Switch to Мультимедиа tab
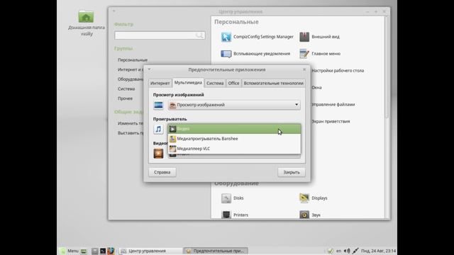The height and width of the screenshot is (255, 454). [x=188, y=83]
